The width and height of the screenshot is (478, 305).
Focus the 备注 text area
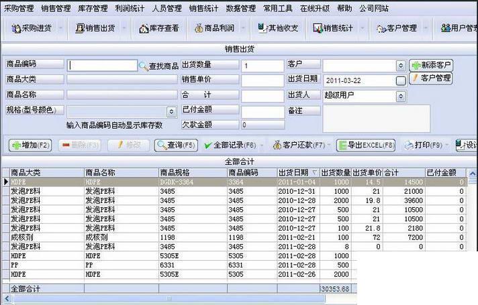pyautogui.click(x=376, y=119)
